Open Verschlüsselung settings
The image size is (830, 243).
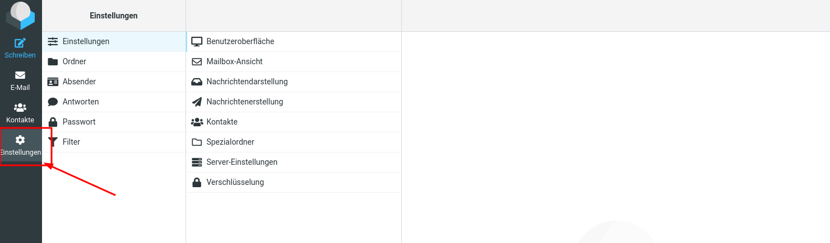point(294,182)
